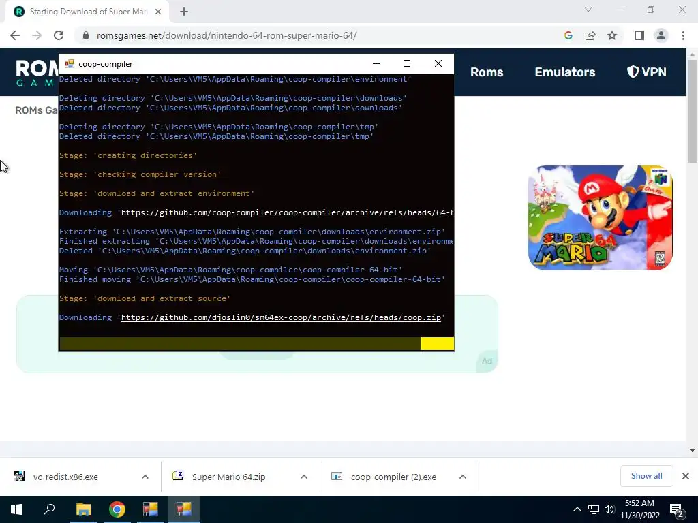Expand Super Mario 64.zip download options
698x523 pixels.
point(304,477)
